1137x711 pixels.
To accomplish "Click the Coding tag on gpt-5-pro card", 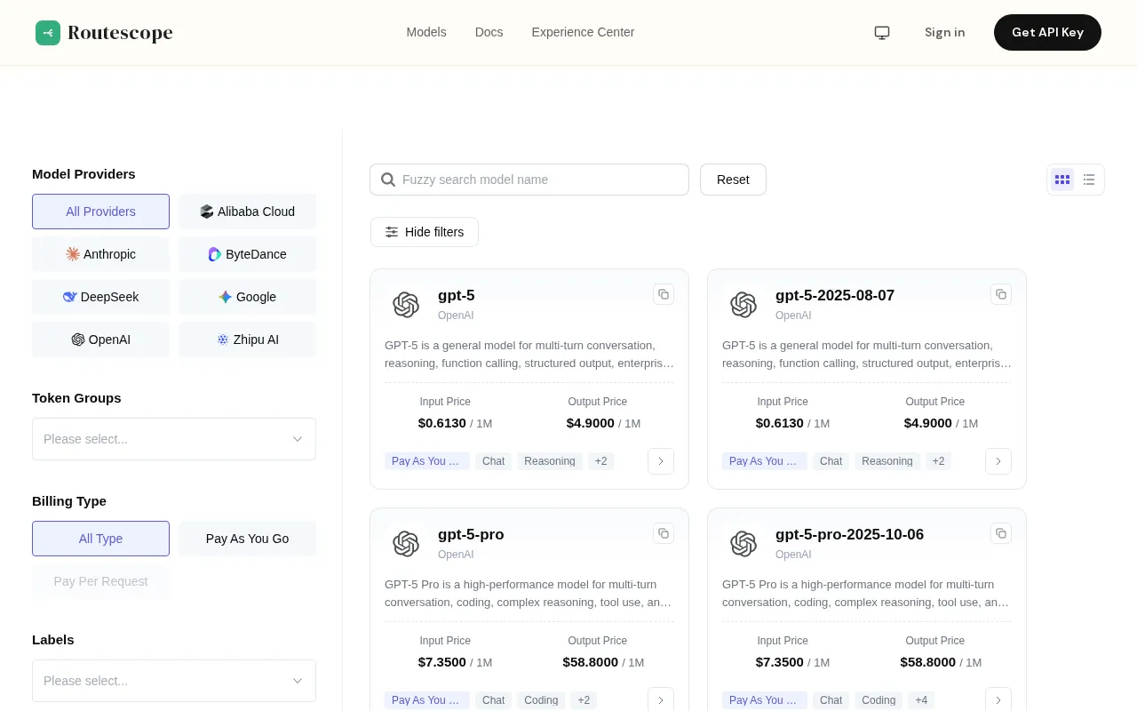I will pos(541,700).
